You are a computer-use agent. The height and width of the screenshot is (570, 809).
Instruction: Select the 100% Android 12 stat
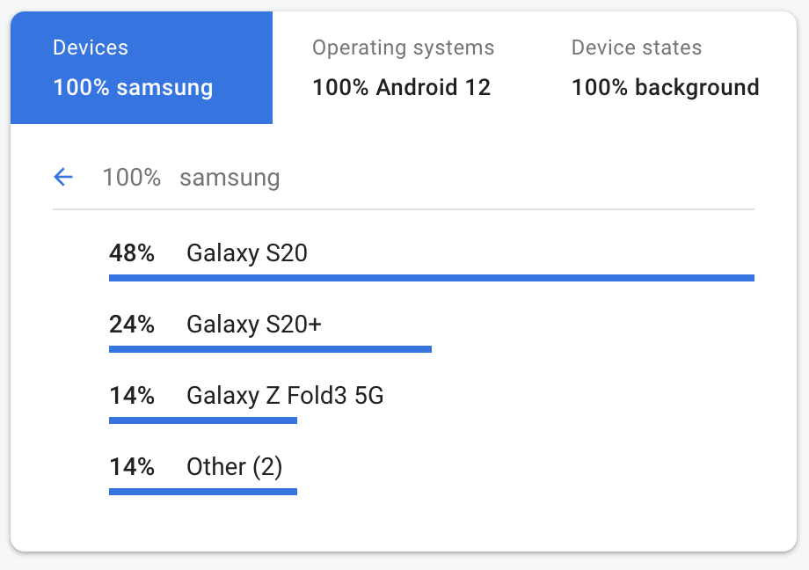click(402, 87)
